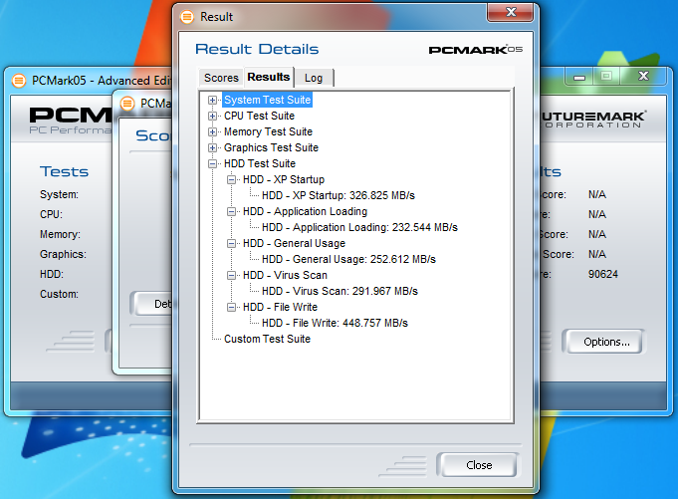
Task: Select General Usage 252.612 MB/s result
Action: pos(348,259)
